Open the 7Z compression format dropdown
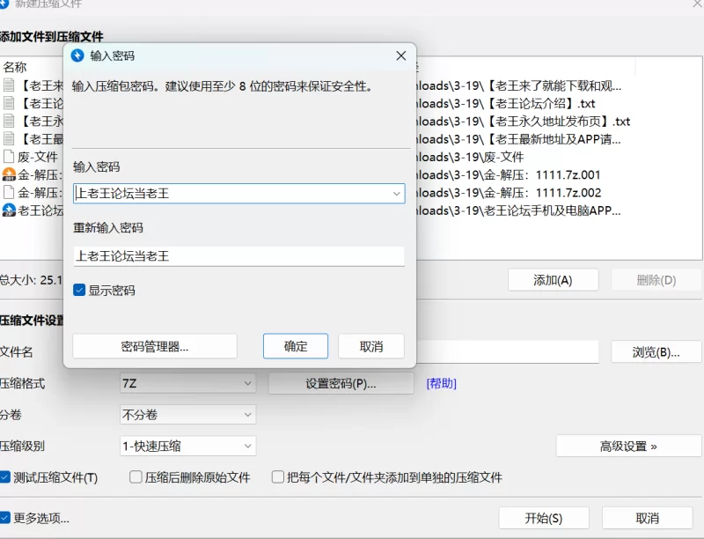 (x=187, y=383)
